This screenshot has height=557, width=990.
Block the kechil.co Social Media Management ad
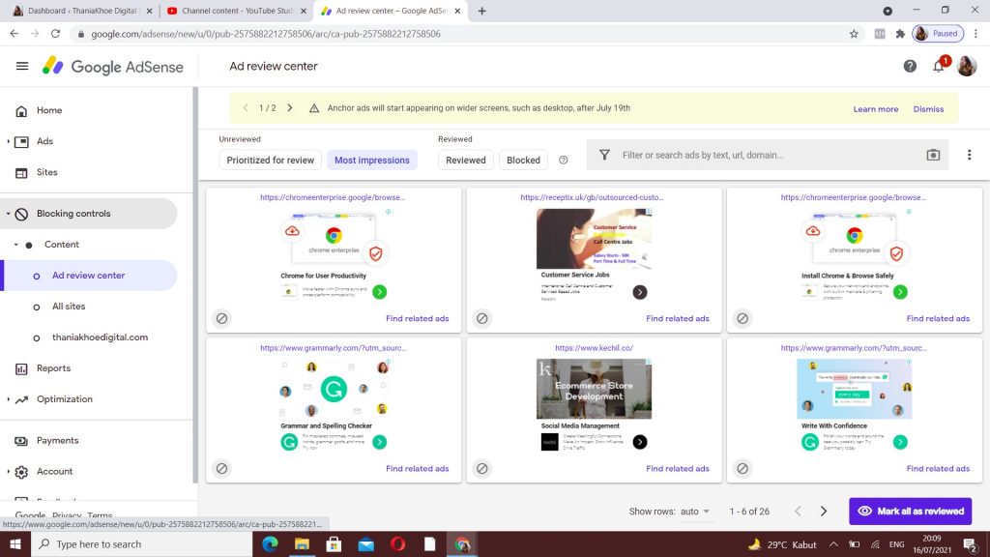coord(481,468)
